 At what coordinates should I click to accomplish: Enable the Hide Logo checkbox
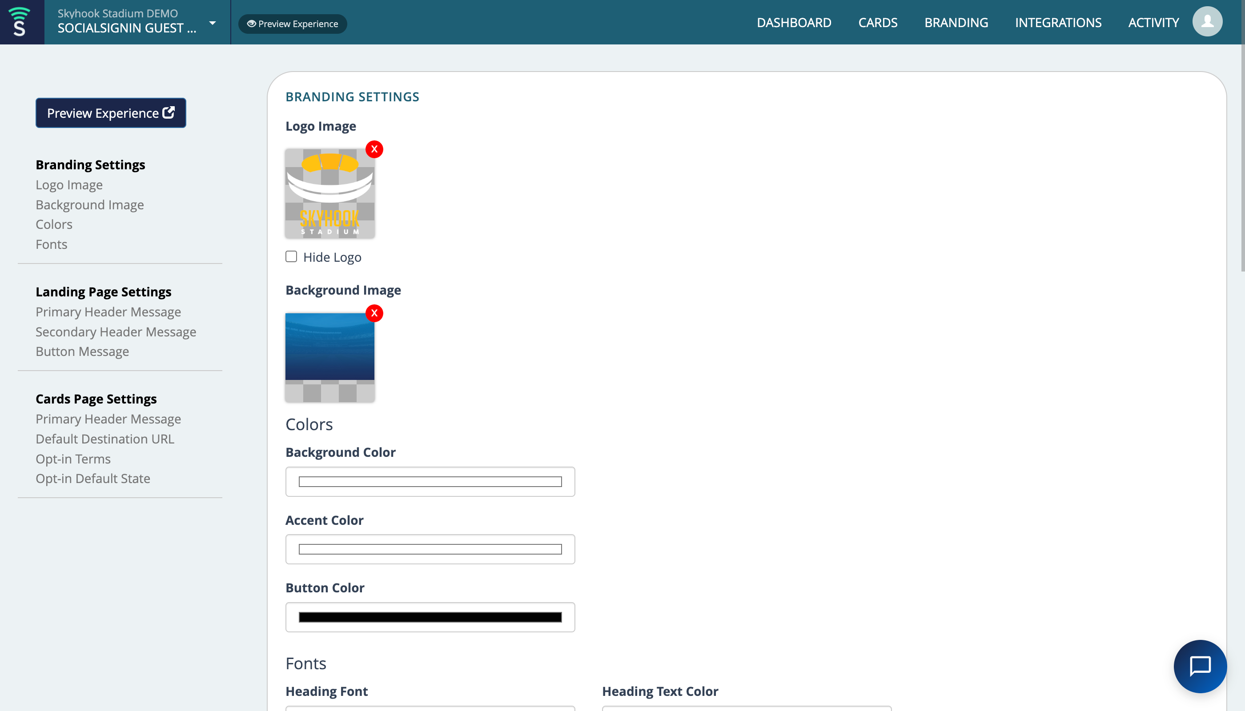[x=291, y=256]
